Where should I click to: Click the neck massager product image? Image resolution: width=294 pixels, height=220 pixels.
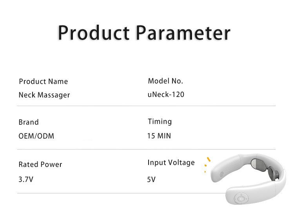249,179
